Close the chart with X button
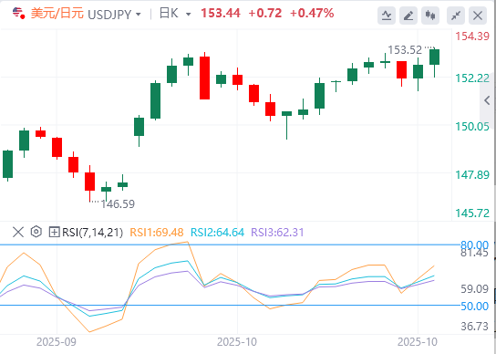This screenshot has width=496, height=354. [478, 16]
